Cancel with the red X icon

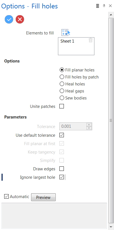20,19
